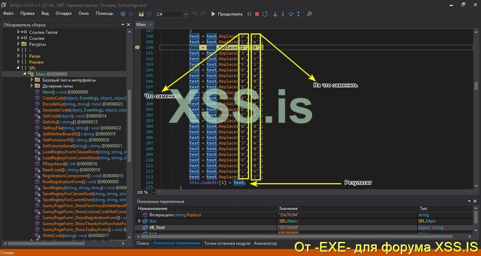The image size is (481, 256).
Task: Open the C# language dropdown
Action: coord(185,14)
